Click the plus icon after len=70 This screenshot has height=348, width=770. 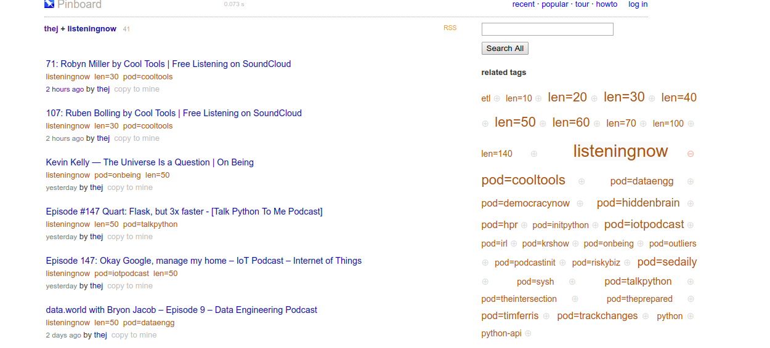click(x=643, y=124)
